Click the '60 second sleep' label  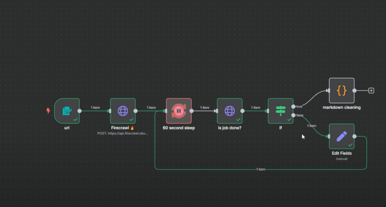179,128
